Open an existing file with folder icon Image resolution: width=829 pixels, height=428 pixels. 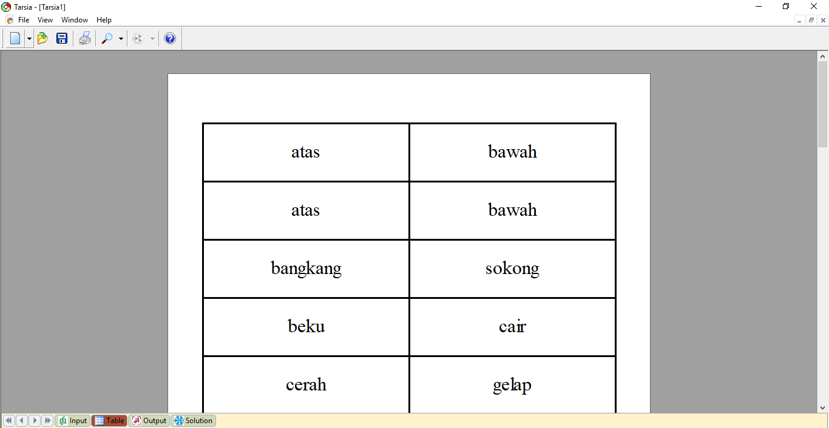pos(42,39)
